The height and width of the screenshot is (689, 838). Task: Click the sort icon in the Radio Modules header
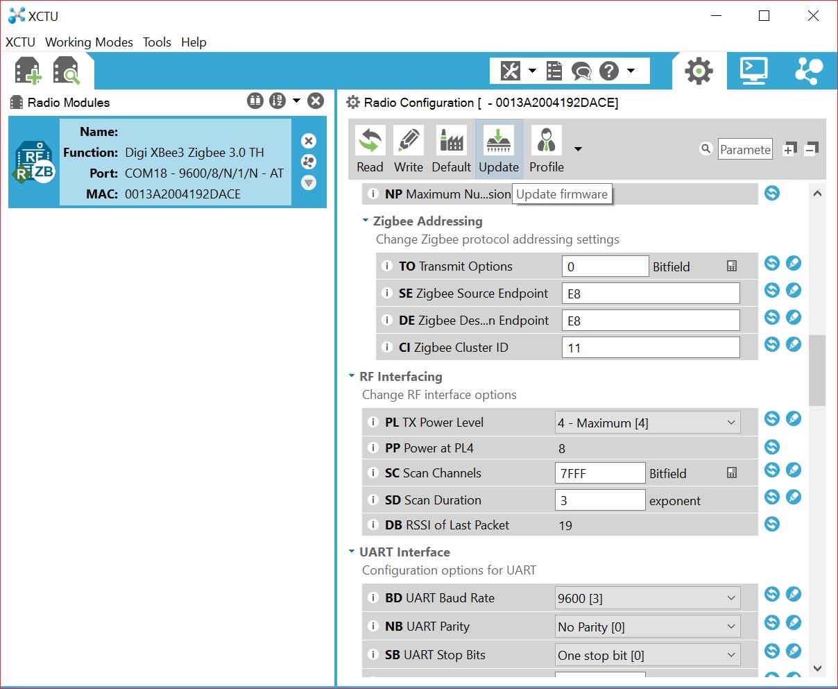(277, 101)
